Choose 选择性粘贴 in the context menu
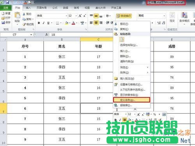 131,45
